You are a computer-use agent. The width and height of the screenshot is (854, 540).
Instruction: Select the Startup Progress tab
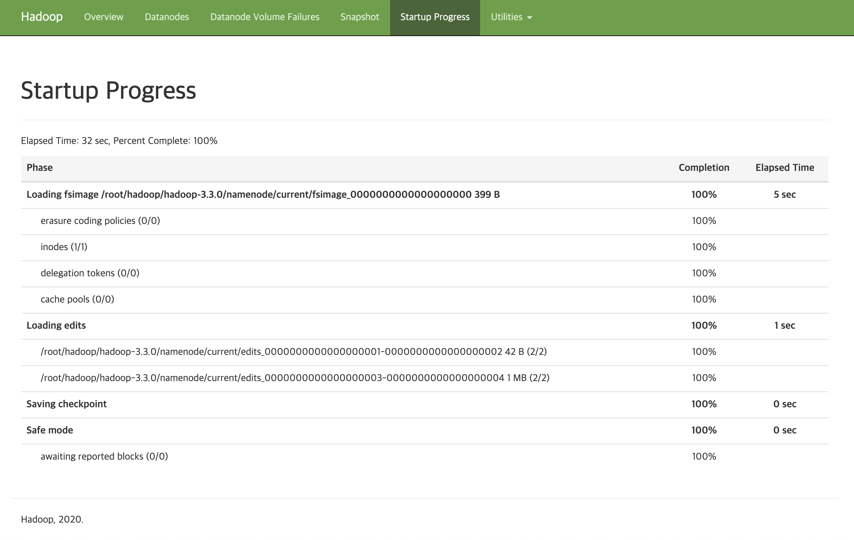coord(435,17)
